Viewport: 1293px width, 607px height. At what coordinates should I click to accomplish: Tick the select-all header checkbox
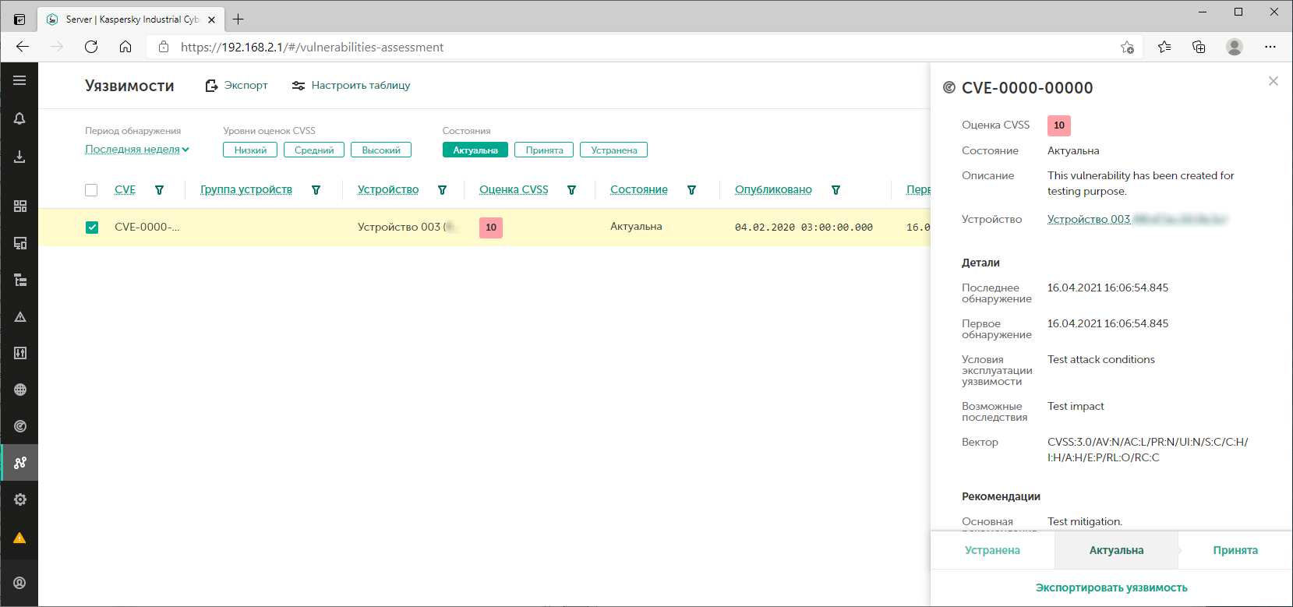click(x=91, y=190)
